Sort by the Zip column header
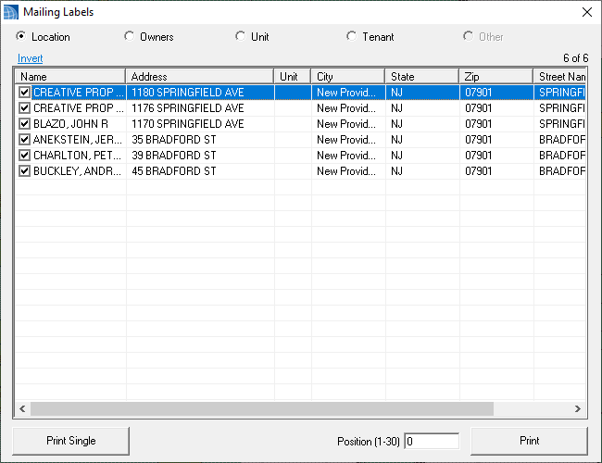This screenshot has height=463, width=602. coord(496,77)
